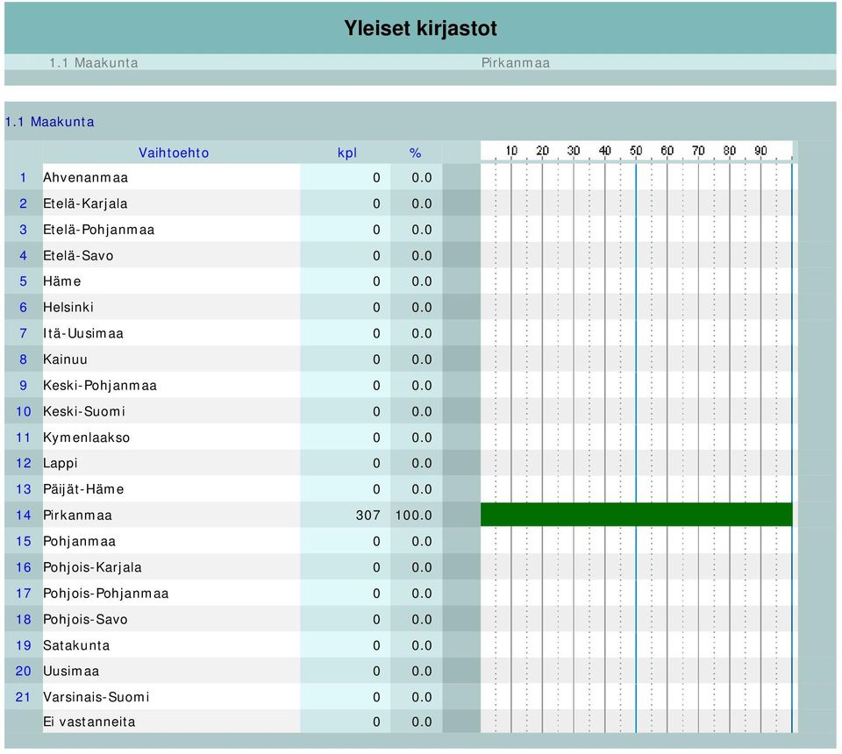The height and width of the screenshot is (754, 842).
Task: Click the '%' column header
Action: (415, 153)
